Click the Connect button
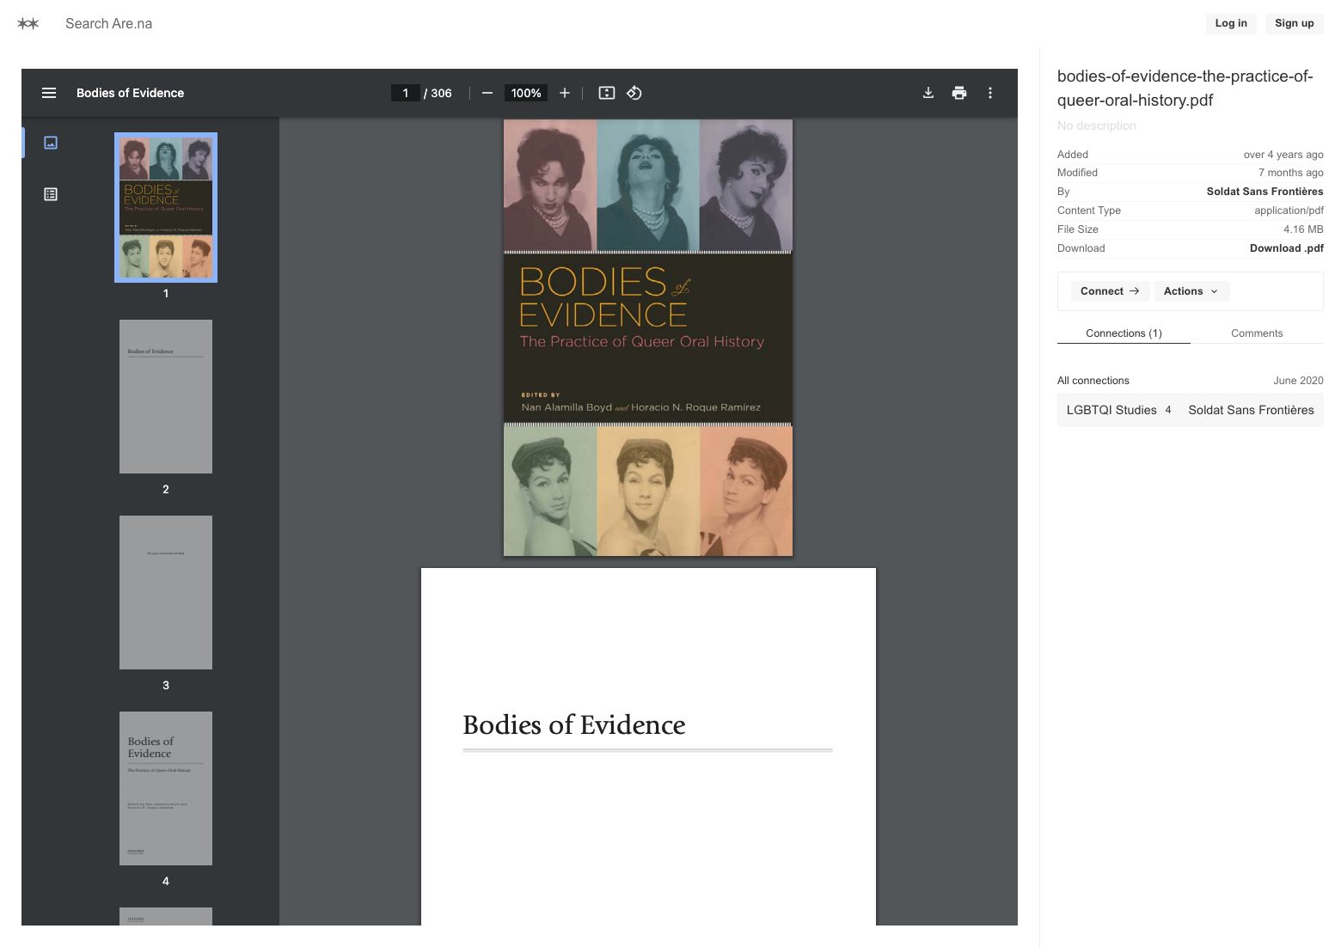 [x=1109, y=291]
